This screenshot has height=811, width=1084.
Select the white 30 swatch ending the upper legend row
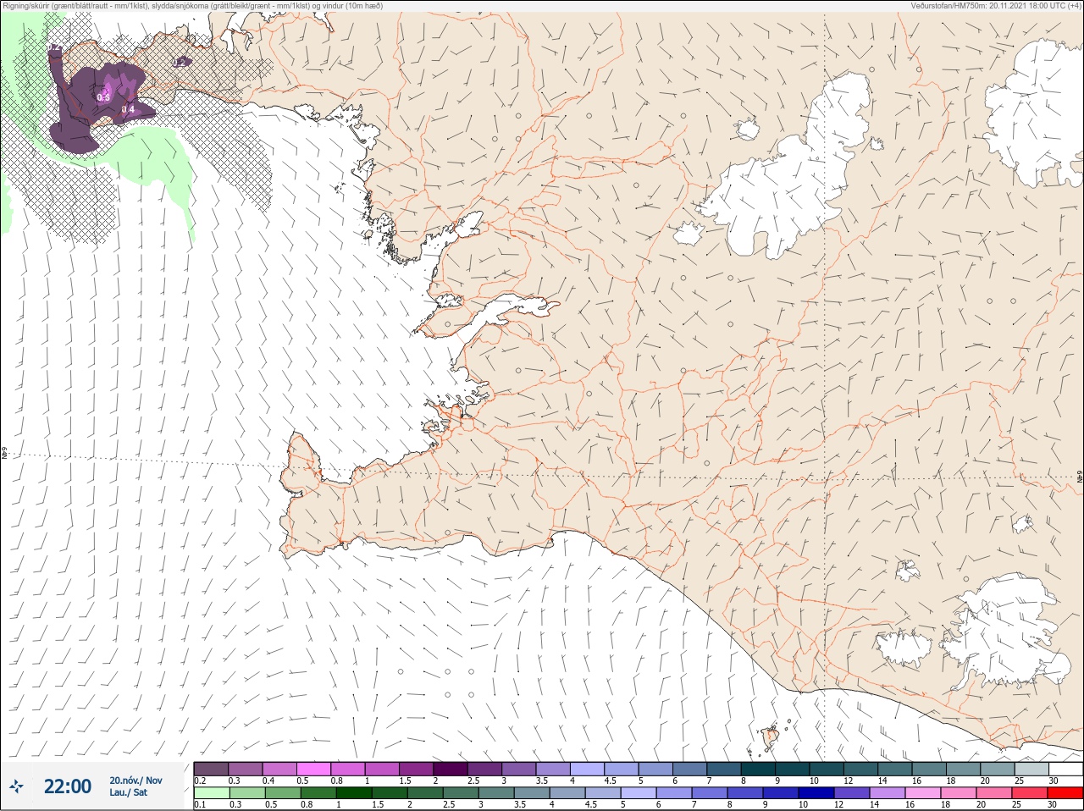click(1065, 769)
